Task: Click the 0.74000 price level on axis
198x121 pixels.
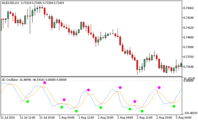Action: (x=189, y=38)
